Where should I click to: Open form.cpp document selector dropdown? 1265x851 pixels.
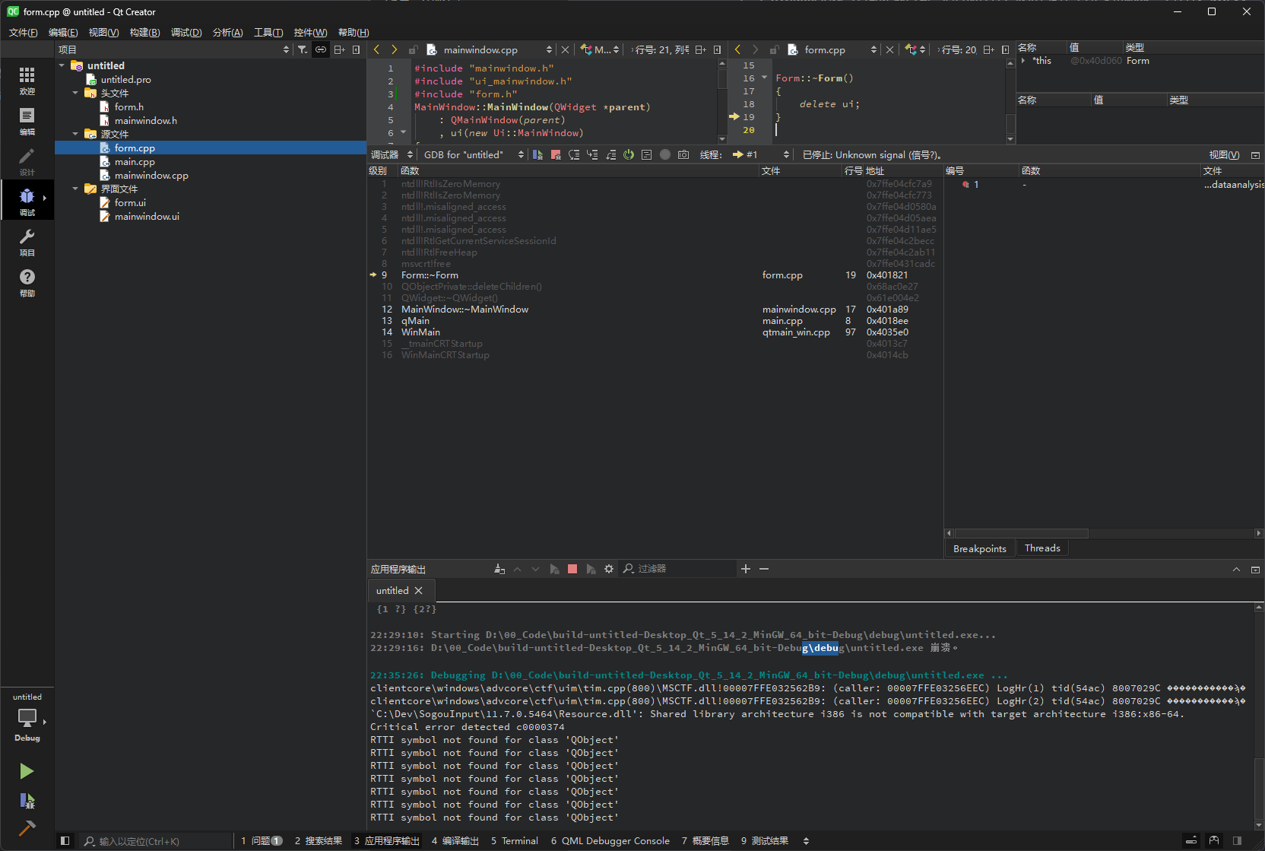click(832, 49)
